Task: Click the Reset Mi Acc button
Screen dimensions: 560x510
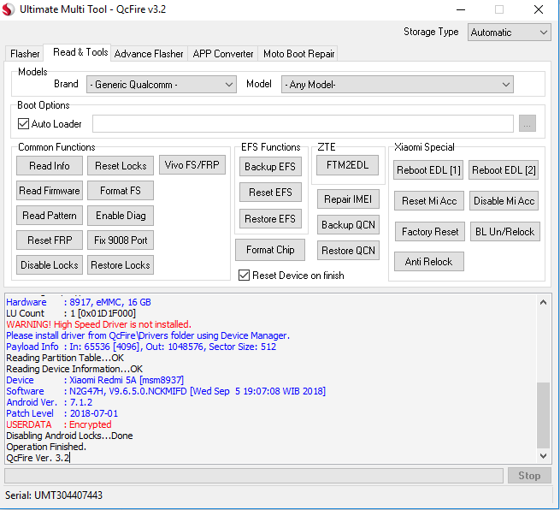Action: tap(429, 201)
